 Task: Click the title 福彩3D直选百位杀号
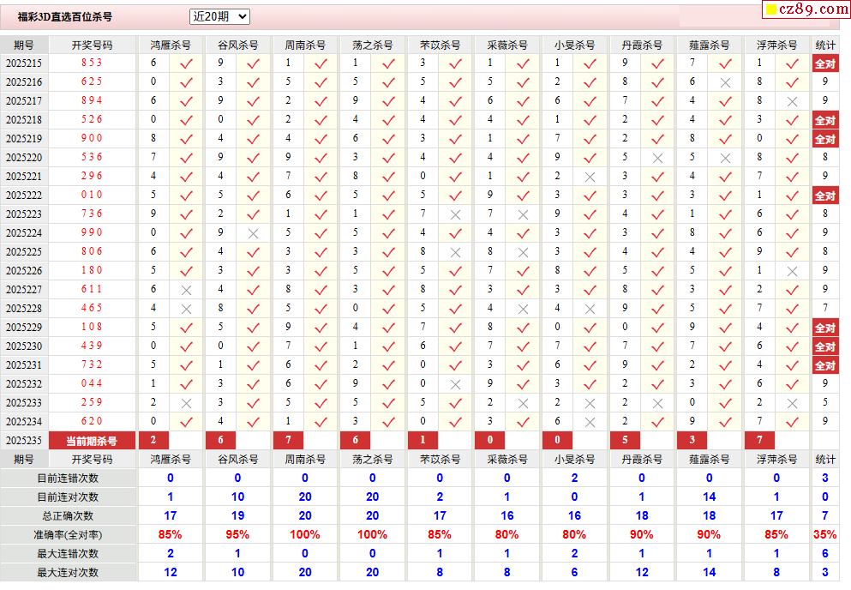point(64,17)
